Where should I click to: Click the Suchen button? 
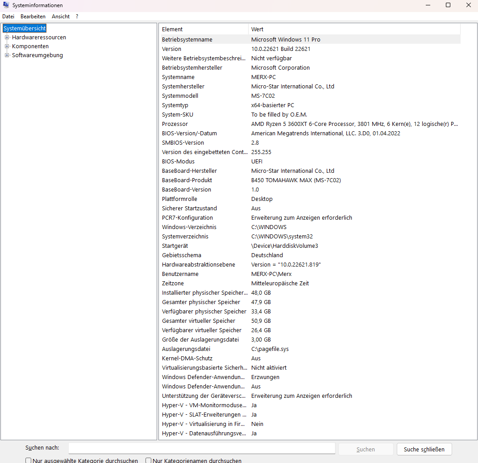click(366, 449)
